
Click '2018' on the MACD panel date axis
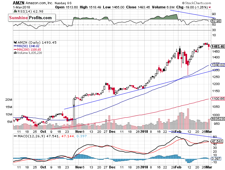pos(144,167)
